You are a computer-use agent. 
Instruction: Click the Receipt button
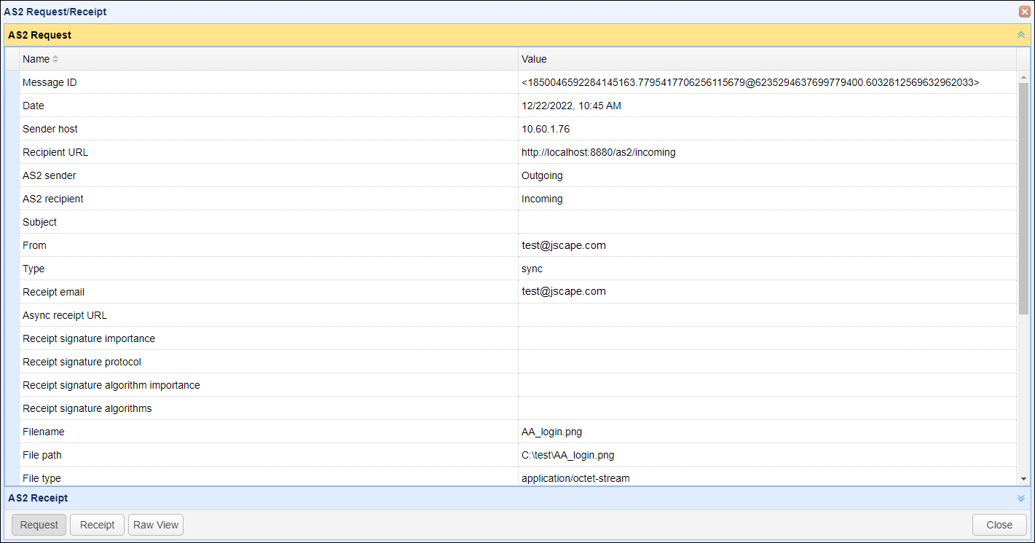click(97, 525)
